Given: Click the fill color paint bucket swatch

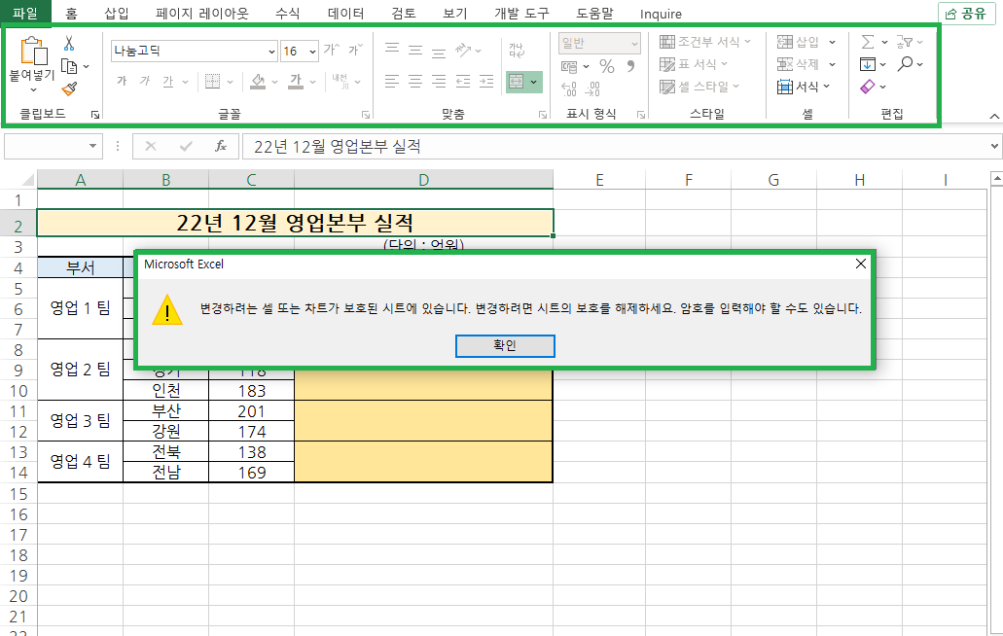Looking at the screenshot, I should (x=258, y=80).
